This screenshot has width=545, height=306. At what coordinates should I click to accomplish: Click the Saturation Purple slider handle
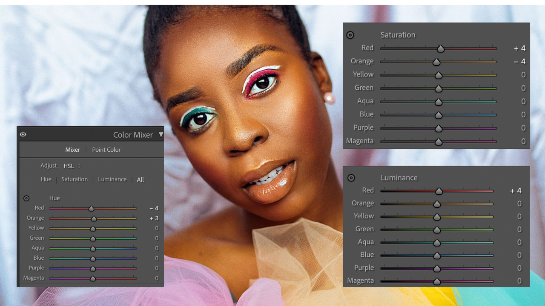(x=439, y=129)
